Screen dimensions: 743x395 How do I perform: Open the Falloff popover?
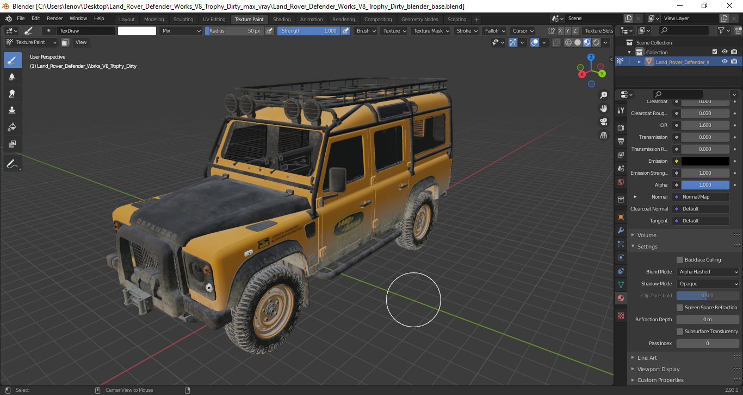495,31
